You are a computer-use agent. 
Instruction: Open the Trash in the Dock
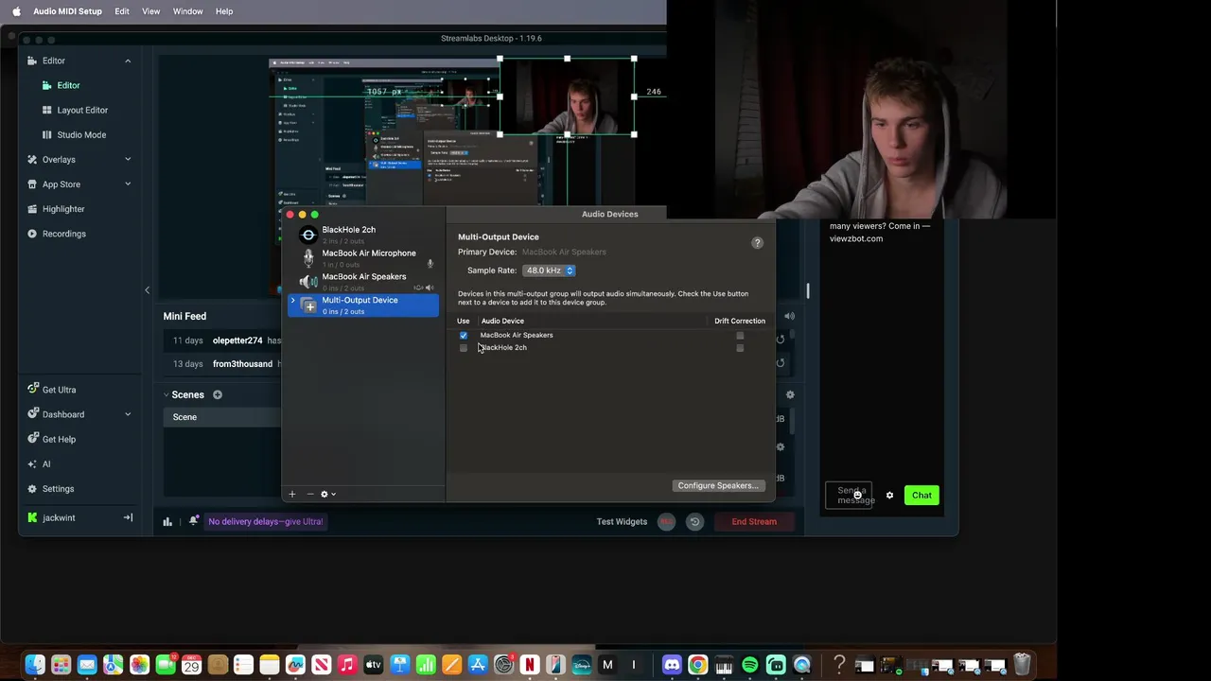(1022, 665)
